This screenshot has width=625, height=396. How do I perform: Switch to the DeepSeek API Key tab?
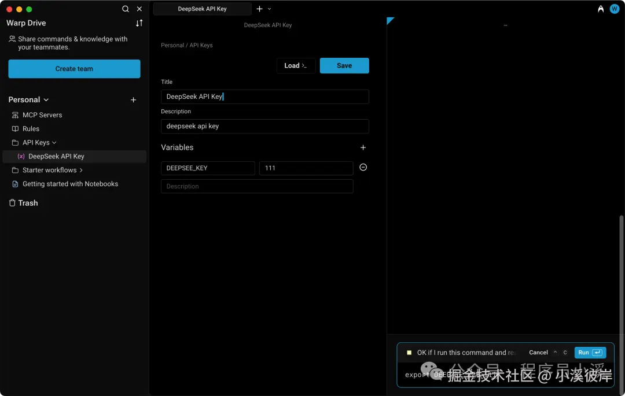click(202, 9)
